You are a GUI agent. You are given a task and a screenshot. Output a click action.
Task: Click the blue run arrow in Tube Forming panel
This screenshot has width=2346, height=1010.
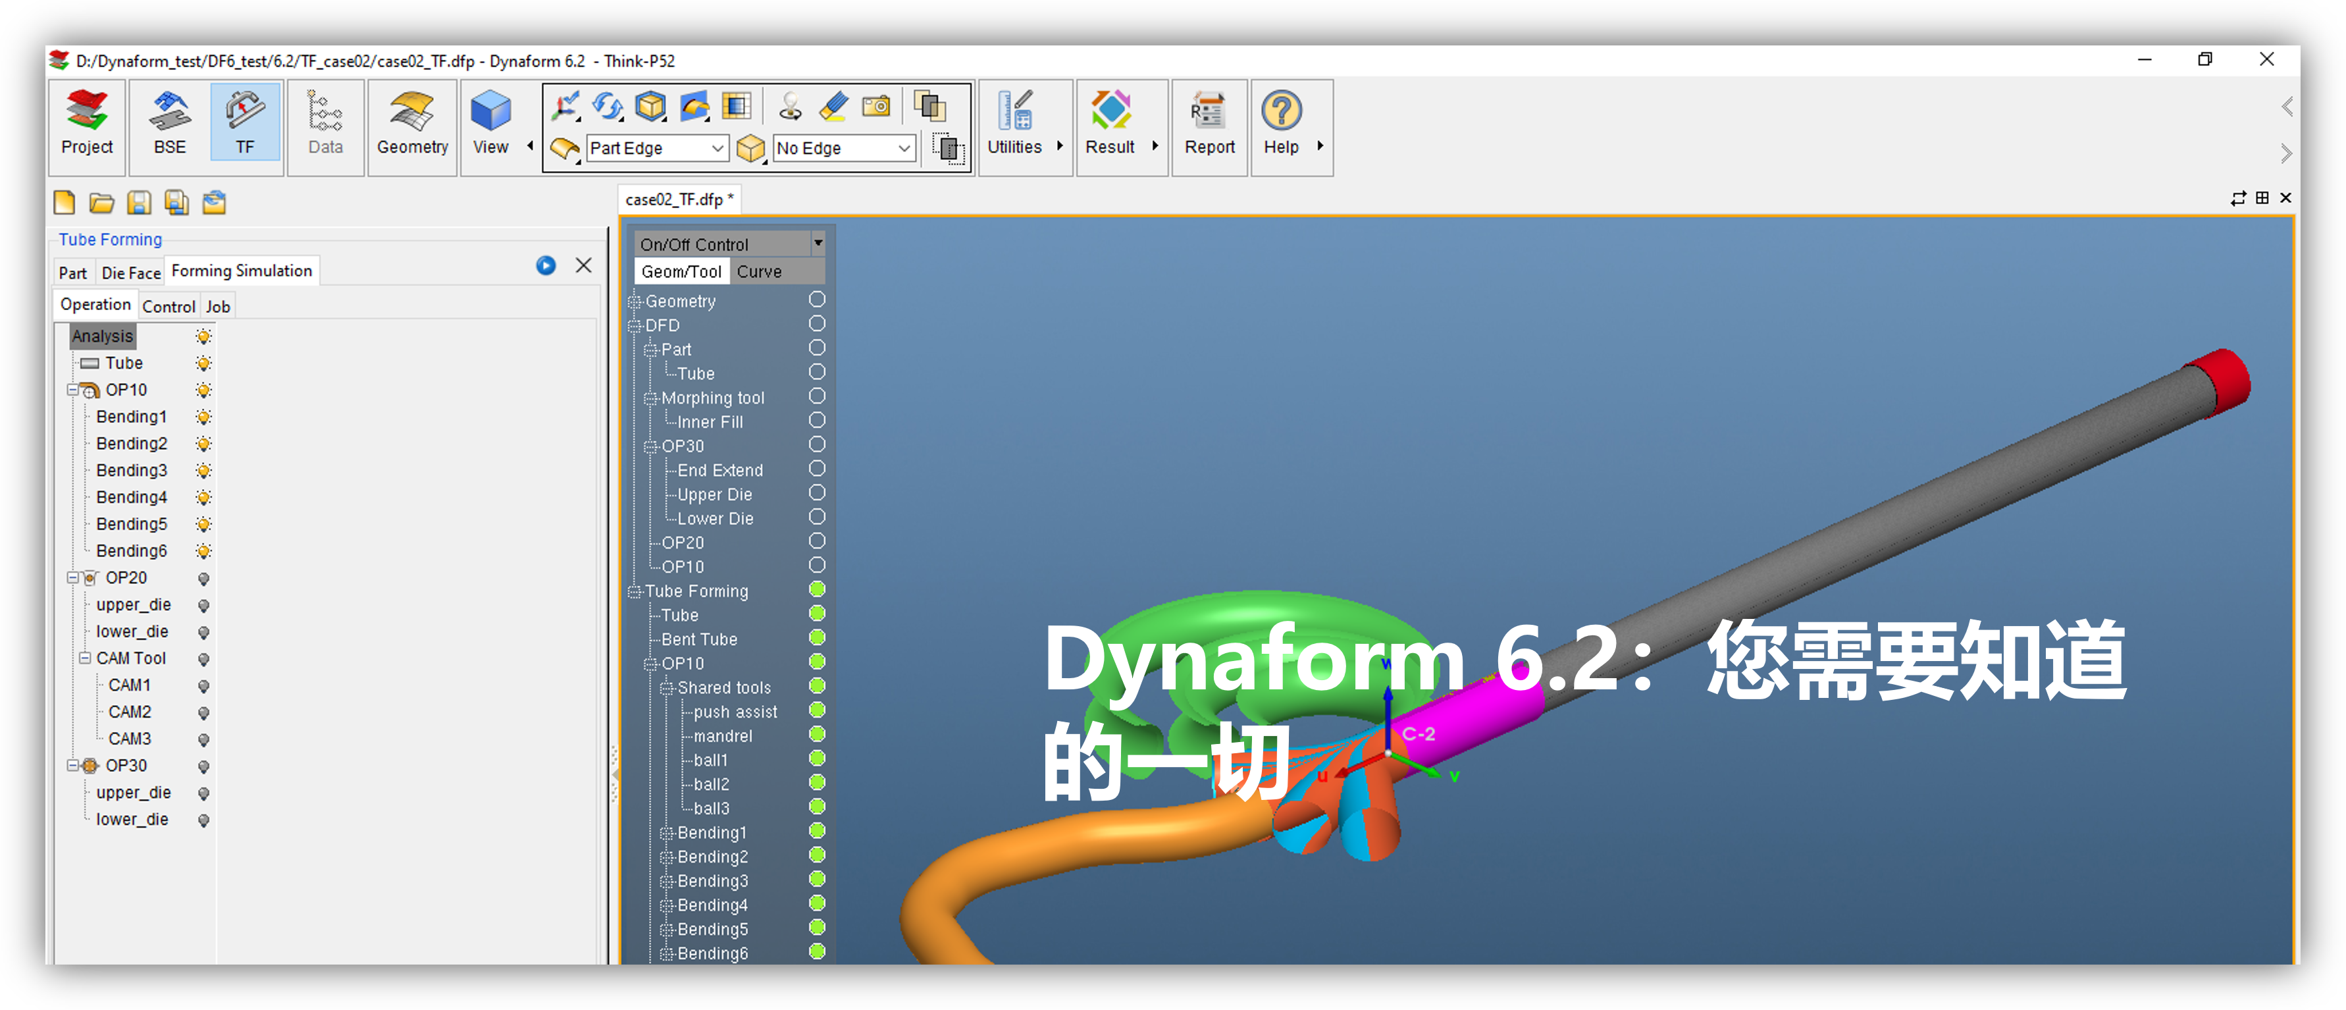tap(546, 265)
